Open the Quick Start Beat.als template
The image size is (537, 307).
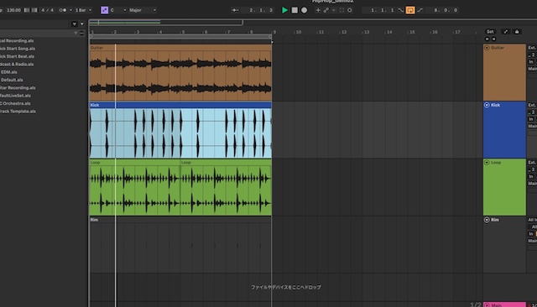point(17,56)
